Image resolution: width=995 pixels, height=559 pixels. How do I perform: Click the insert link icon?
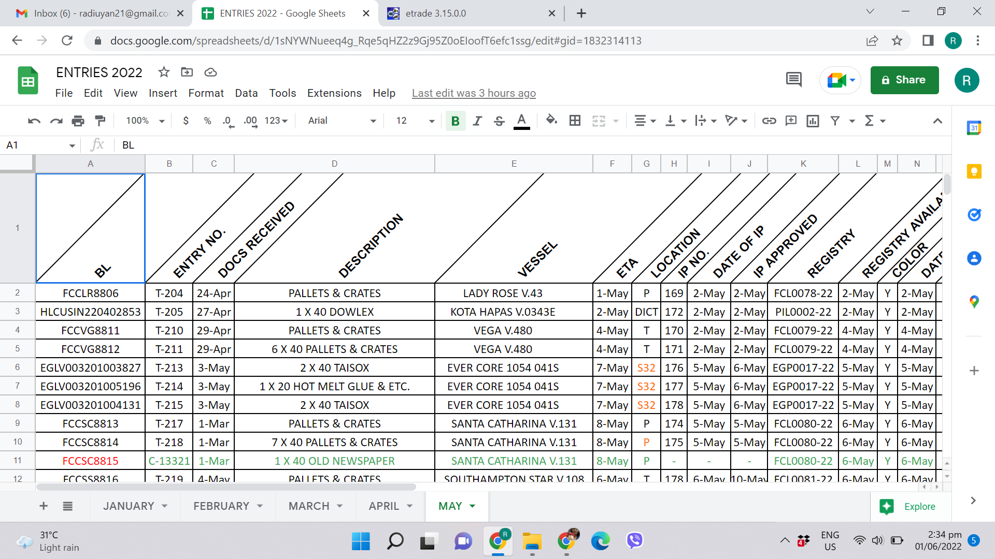click(769, 121)
